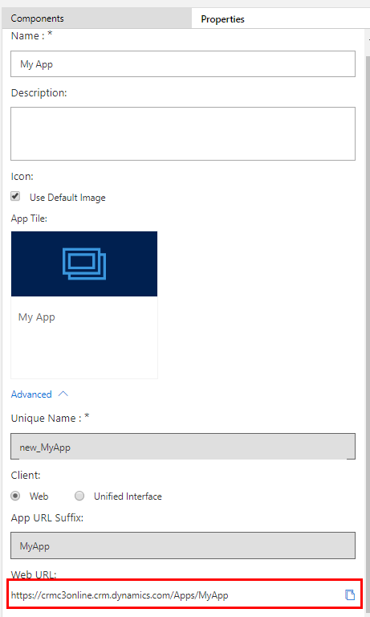Click inside the empty Description box

[183, 133]
